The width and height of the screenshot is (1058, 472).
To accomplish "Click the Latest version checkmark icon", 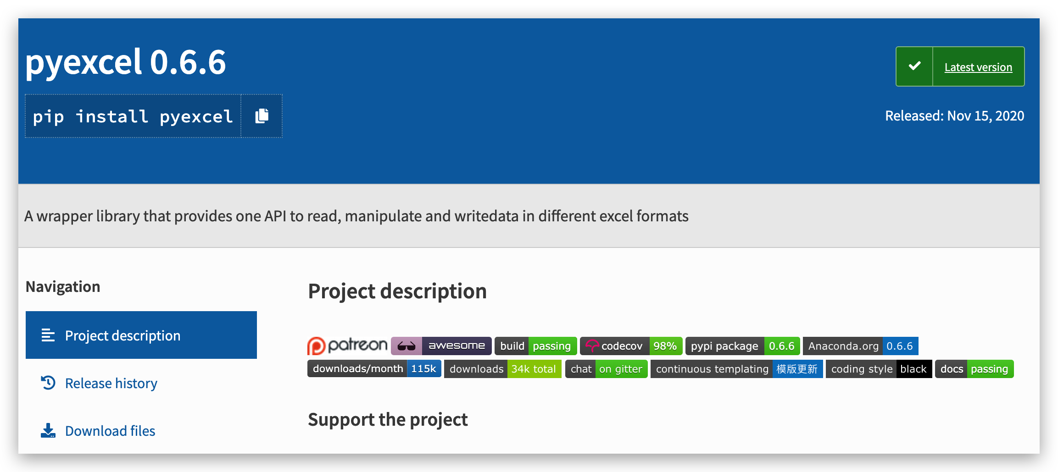I will coord(914,66).
